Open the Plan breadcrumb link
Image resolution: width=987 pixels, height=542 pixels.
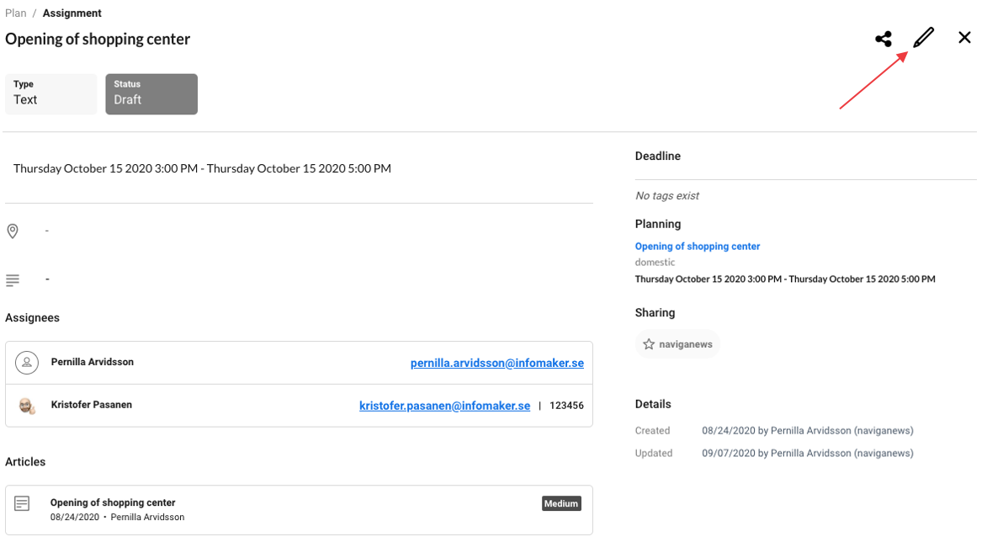[15, 13]
